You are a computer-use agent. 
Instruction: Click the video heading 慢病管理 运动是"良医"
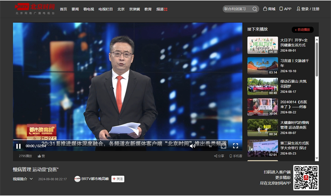pos(36,170)
